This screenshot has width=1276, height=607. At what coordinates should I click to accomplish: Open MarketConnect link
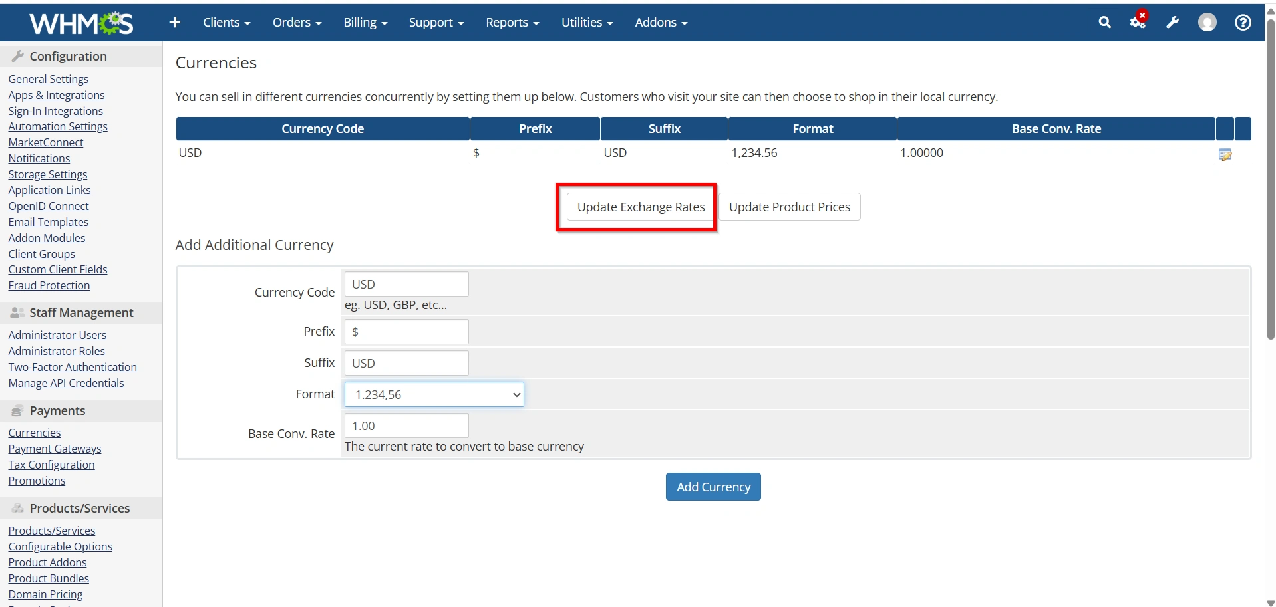coord(46,142)
